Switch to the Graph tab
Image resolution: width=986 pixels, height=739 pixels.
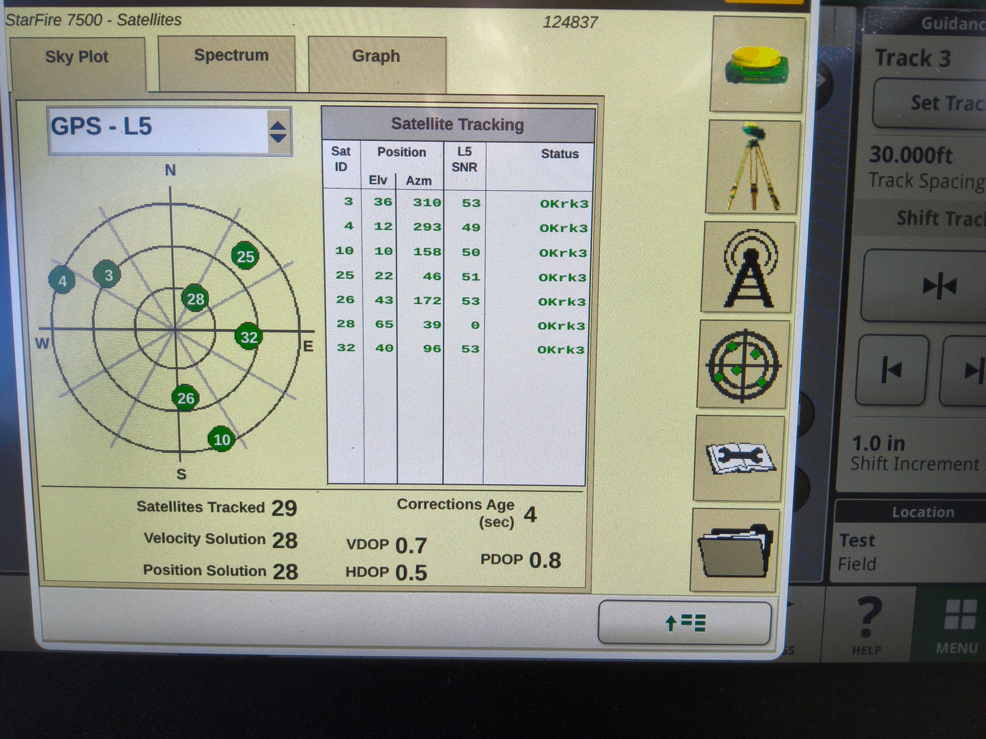point(376,57)
